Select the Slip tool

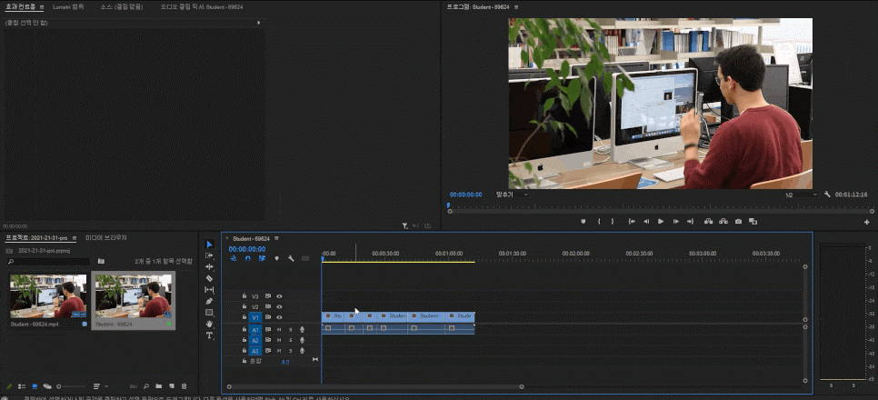pos(209,289)
